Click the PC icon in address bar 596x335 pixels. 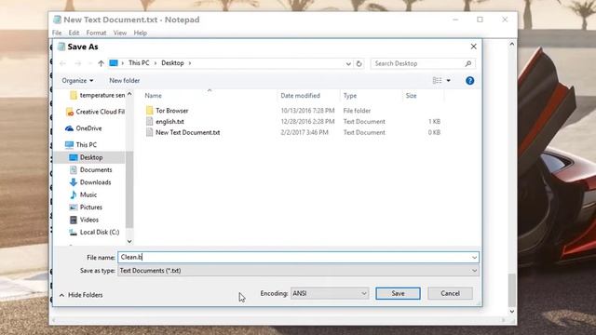[114, 63]
